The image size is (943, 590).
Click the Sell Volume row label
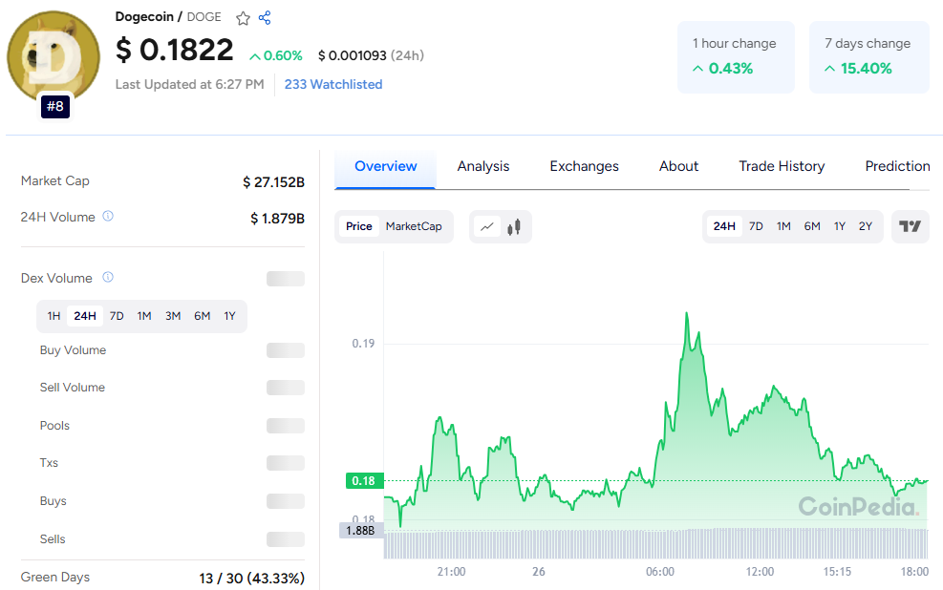click(x=73, y=388)
